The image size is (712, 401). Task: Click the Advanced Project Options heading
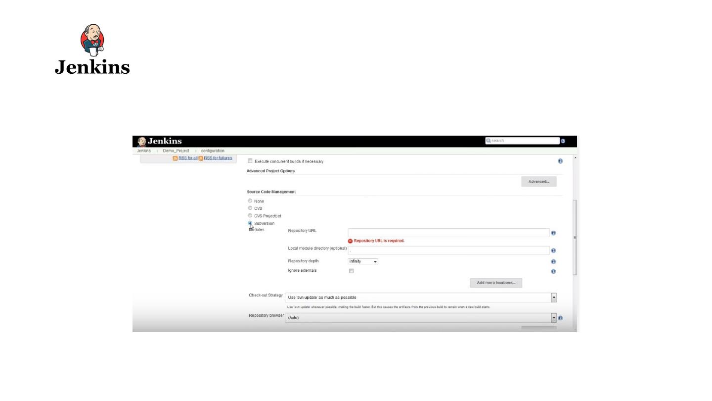pos(270,171)
